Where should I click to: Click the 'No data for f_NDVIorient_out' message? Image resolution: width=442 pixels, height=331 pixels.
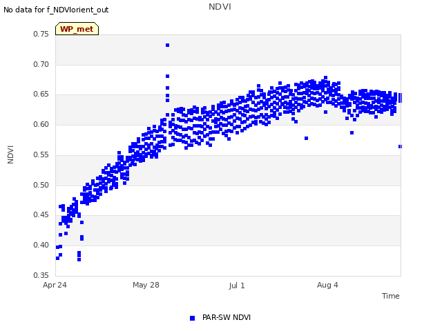click(56, 10)
